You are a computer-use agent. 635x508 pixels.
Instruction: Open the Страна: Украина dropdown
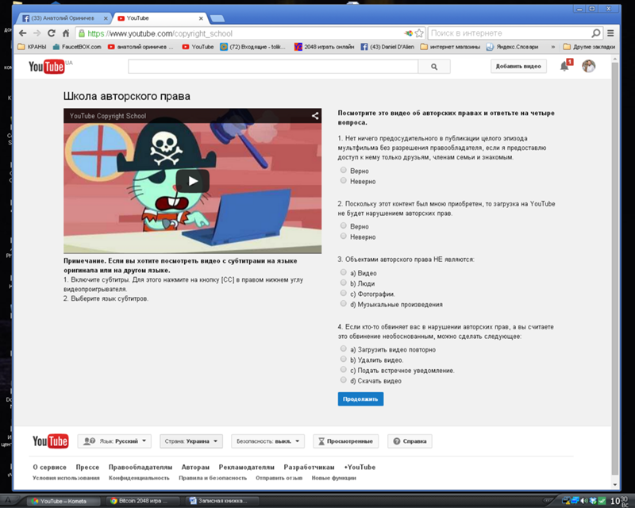coord(191,441)
